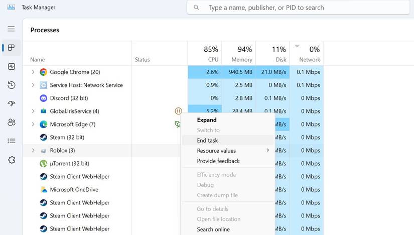Open the Details sidebar icon
Image resolution: width=414 pixels, height=235 pixels.
tap(11, 141)
